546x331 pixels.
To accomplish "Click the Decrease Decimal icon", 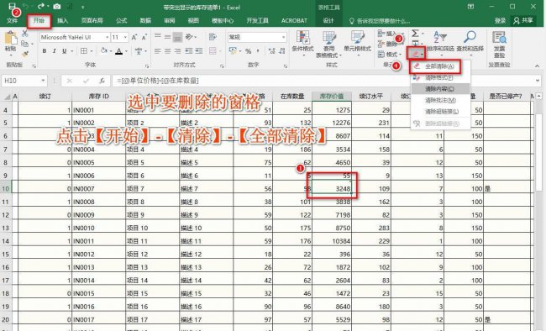I will (282, 51).
